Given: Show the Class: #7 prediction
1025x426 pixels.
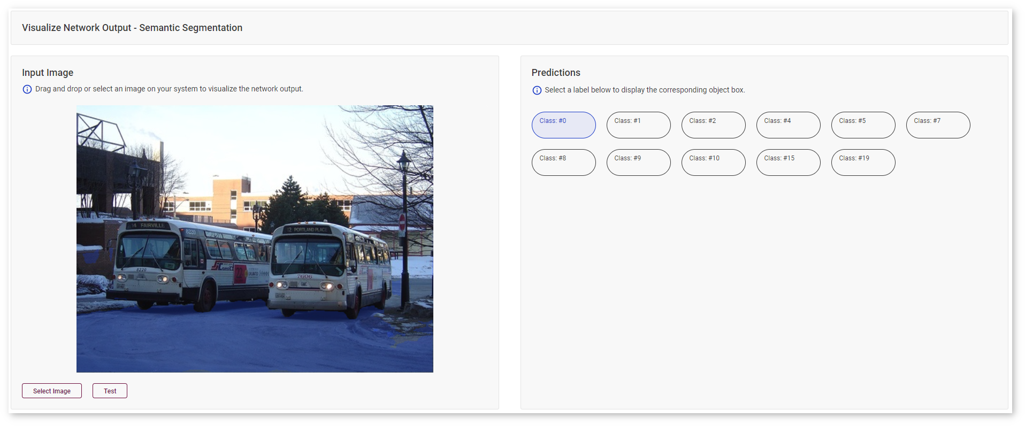Looking at the screenshot, I should click(938, 125).
